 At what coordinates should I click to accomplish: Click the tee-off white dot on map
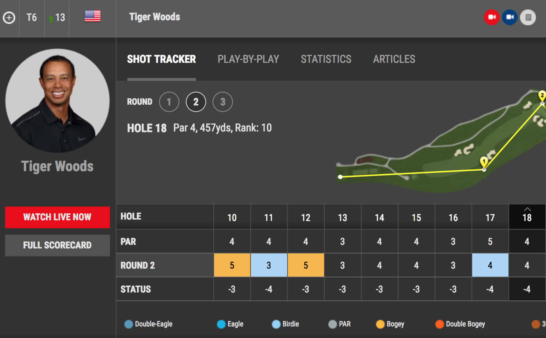pos(340,177)
